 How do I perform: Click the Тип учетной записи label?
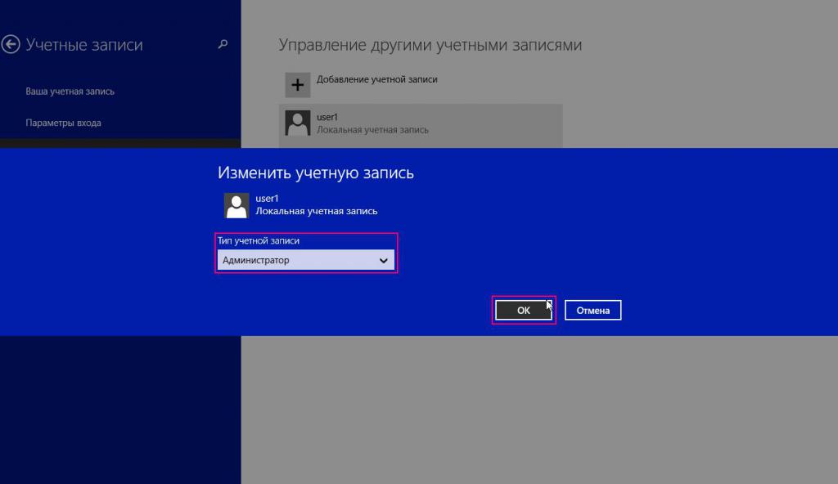(258, 241)
